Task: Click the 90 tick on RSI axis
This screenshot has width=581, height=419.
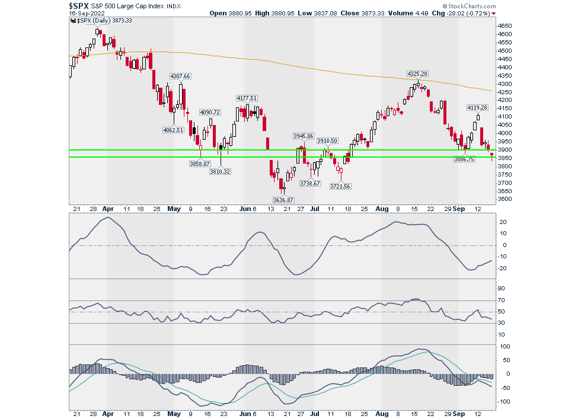Action: pos(502,289)
